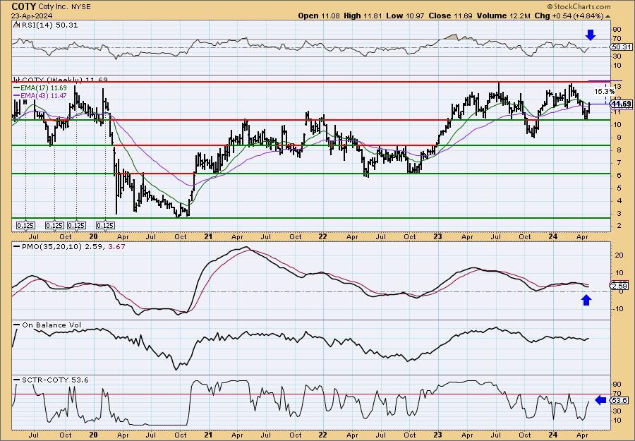Screen dimensions: 635x441
Task: Click the 90 label on RSI axis
Action: 617,30
